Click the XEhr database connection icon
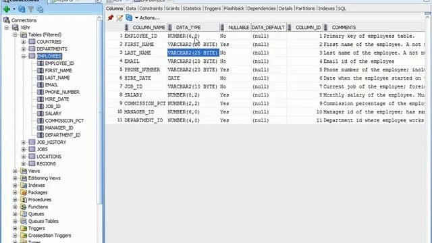The image size is (432, 243). tap(16, 27)
